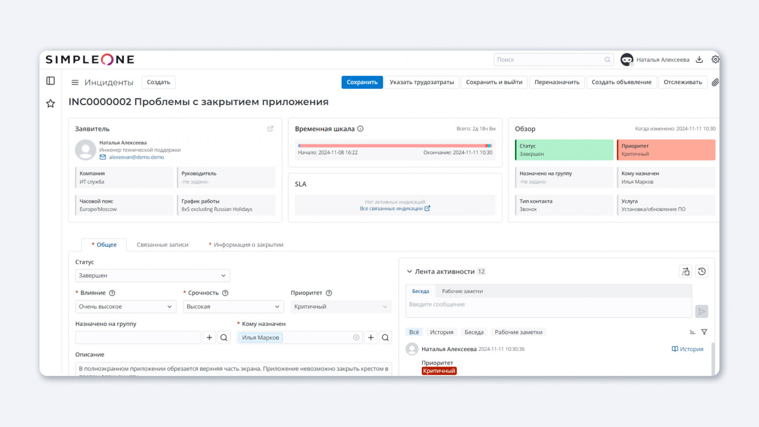Open Влияние dropdown showing Очень высокое
The width and height of the screenshot is (759, 427).
126,307
